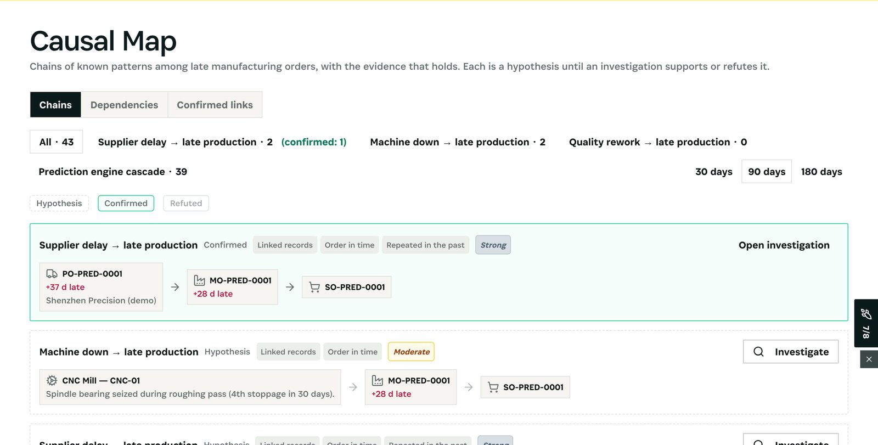Show All · 43 chains

click(x=57, y=142)
